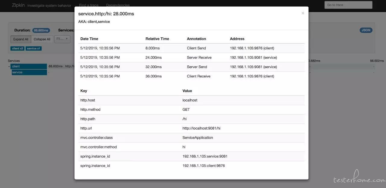Click the Date Time column header
Image resolution: width=386 pixels, height=188 pixels.
89,39
